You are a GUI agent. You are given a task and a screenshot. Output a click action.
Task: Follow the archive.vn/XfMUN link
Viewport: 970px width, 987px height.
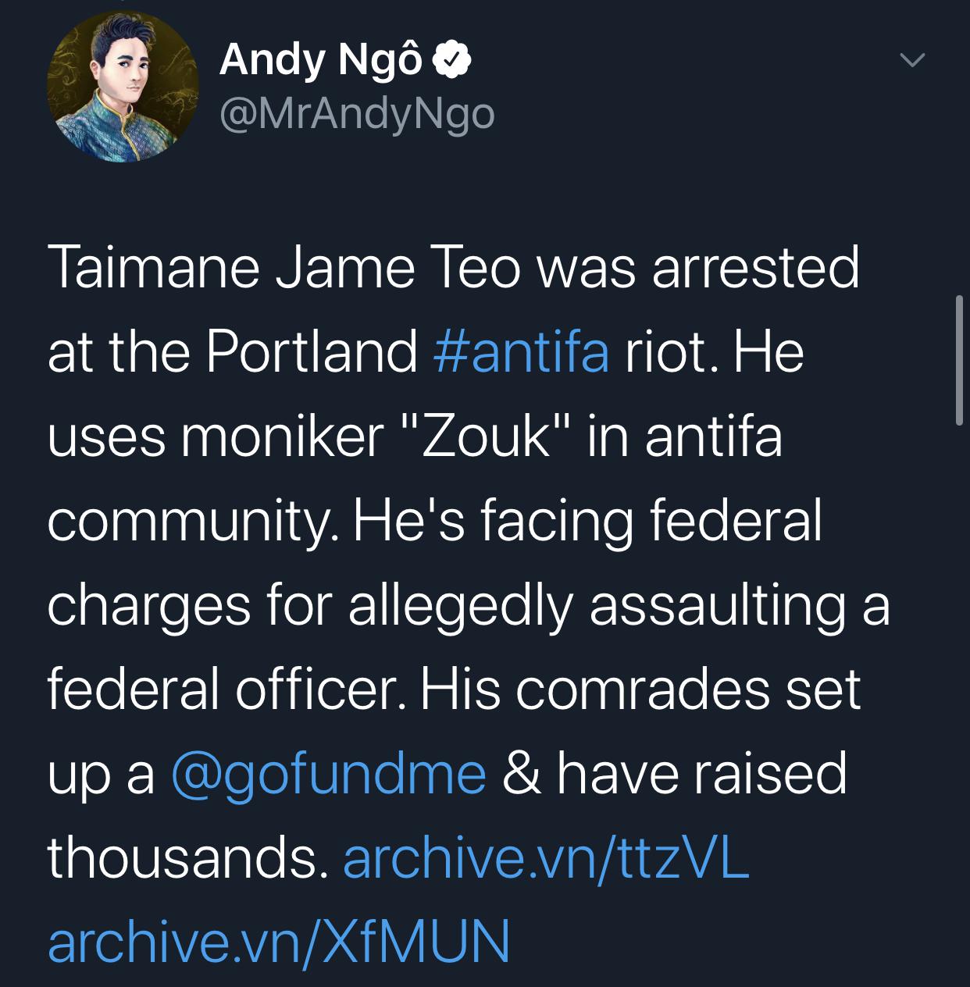point(279,940)
